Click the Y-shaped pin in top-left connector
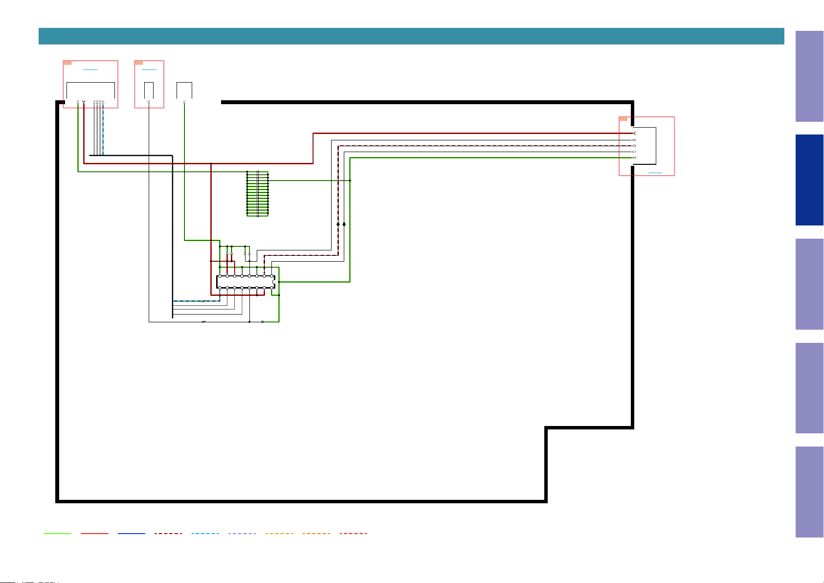 pos(84,102)
